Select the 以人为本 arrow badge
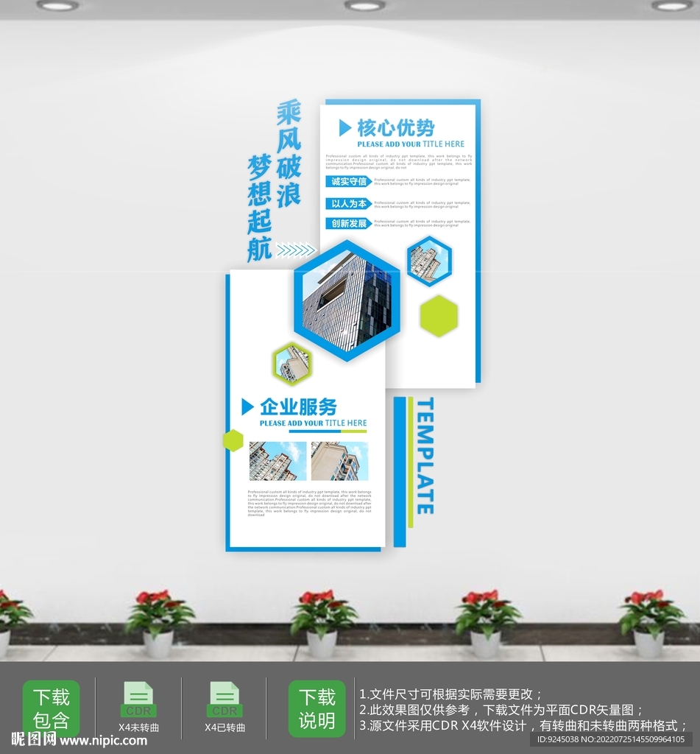Image resolution: width=700 pixels, height=754 pixels. pyautogui.click(x=348, y=205)
